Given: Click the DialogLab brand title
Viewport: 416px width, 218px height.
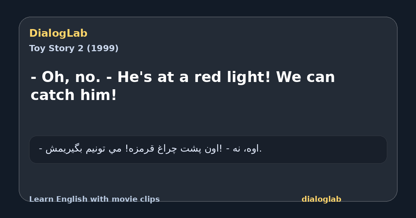Looking at the screenshot, I should (x=58, y=34).
